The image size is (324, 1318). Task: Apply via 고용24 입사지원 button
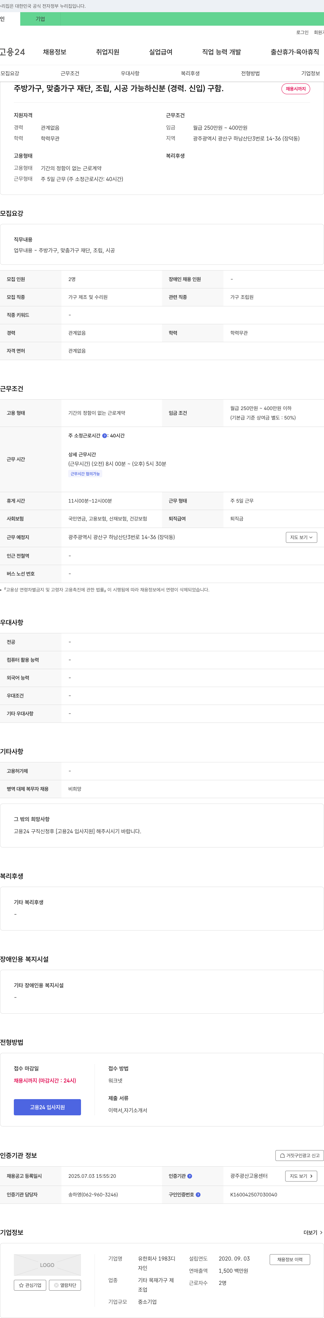(x=47, y=1107)
